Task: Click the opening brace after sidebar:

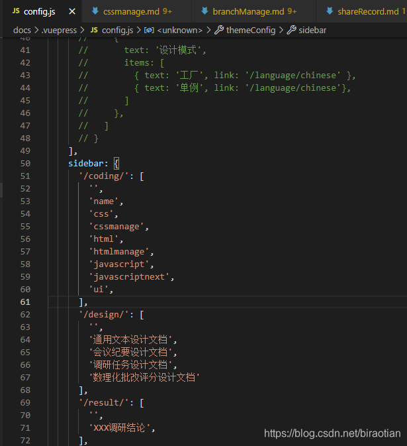Action: coord(116,164)
